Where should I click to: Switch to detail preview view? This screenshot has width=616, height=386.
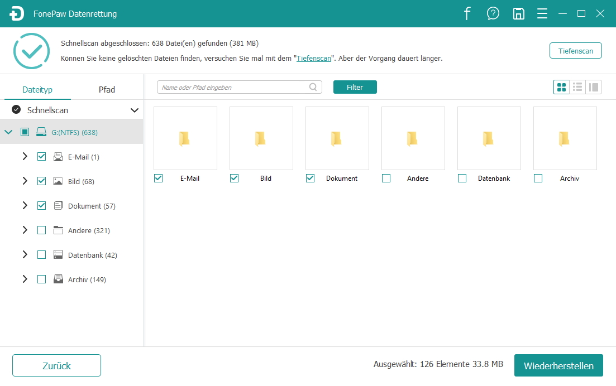click(594, 87)
